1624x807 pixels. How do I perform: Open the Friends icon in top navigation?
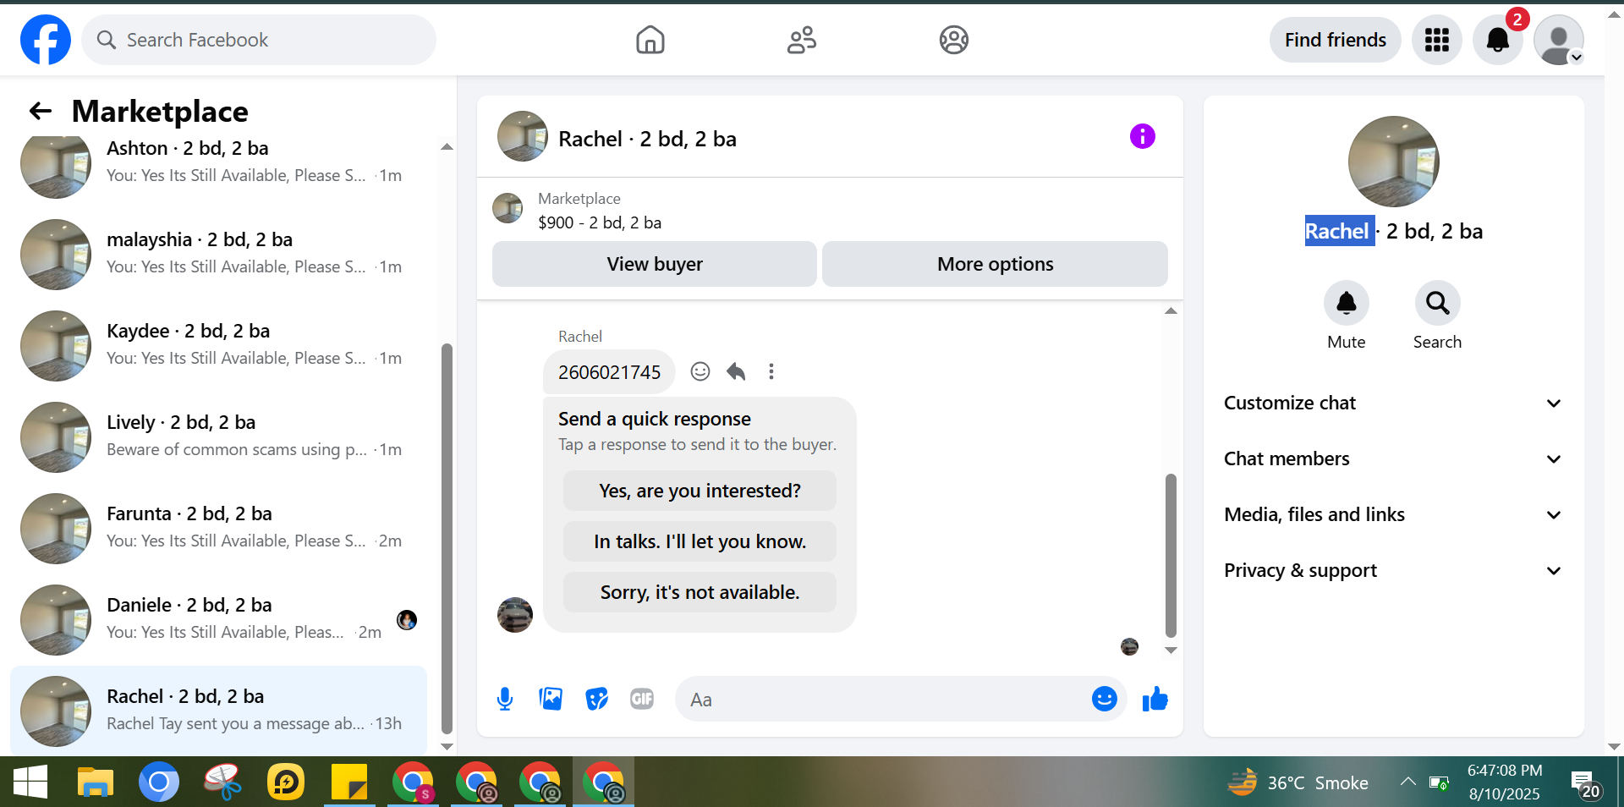click(x=802, y=40)
